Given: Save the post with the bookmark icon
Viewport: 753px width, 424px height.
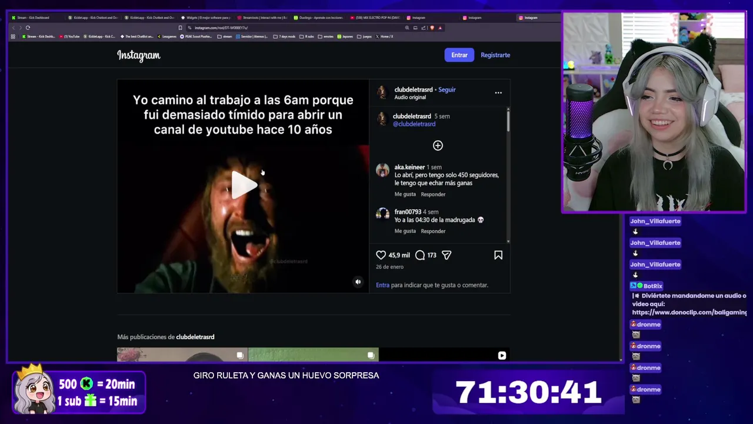Looking at the screenshot, I should tap(498, 255).
